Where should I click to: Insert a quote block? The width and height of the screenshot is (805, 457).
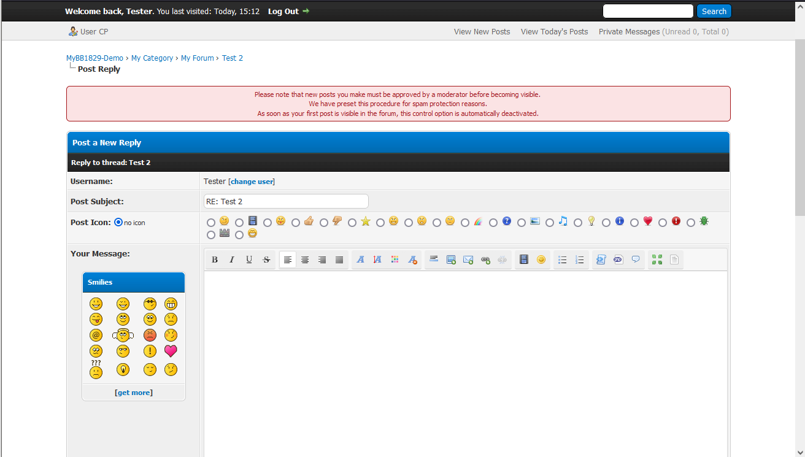(x=636, y=259)
